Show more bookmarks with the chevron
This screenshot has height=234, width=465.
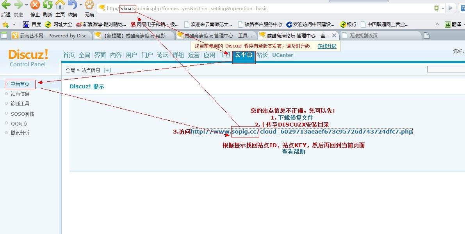pos(437,25)
